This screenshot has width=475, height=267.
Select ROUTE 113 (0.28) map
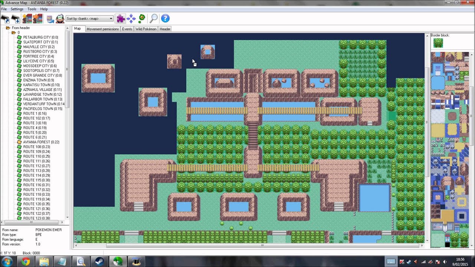click(x=36, y=171)
